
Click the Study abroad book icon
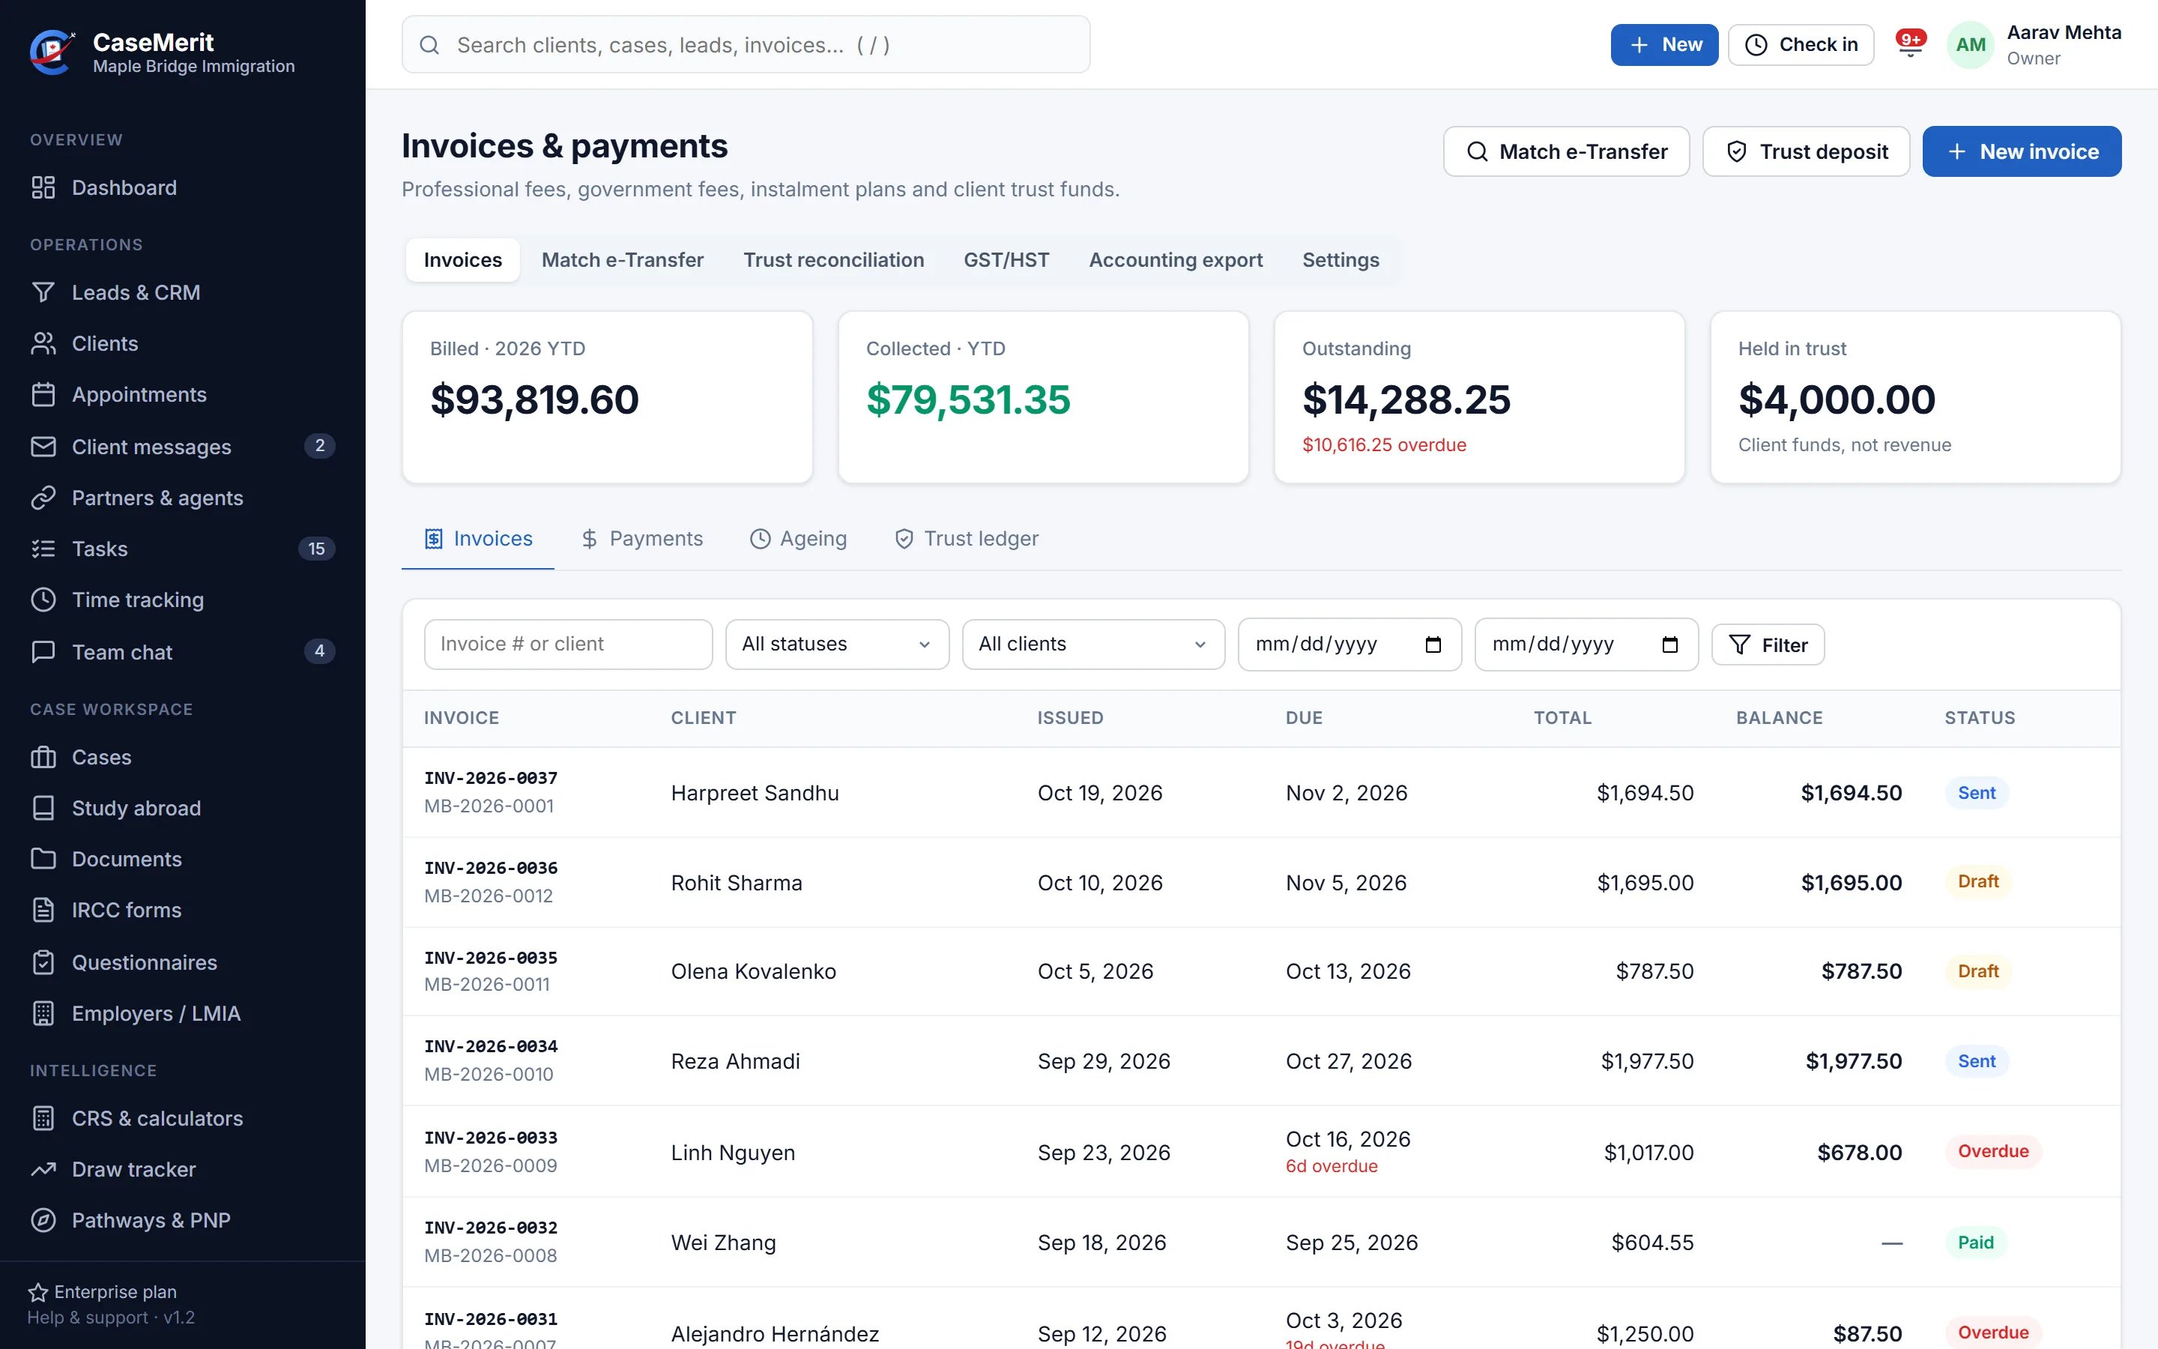(x=43, y=807)
